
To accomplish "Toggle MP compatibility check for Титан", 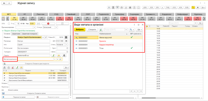I will coord(131,48).
